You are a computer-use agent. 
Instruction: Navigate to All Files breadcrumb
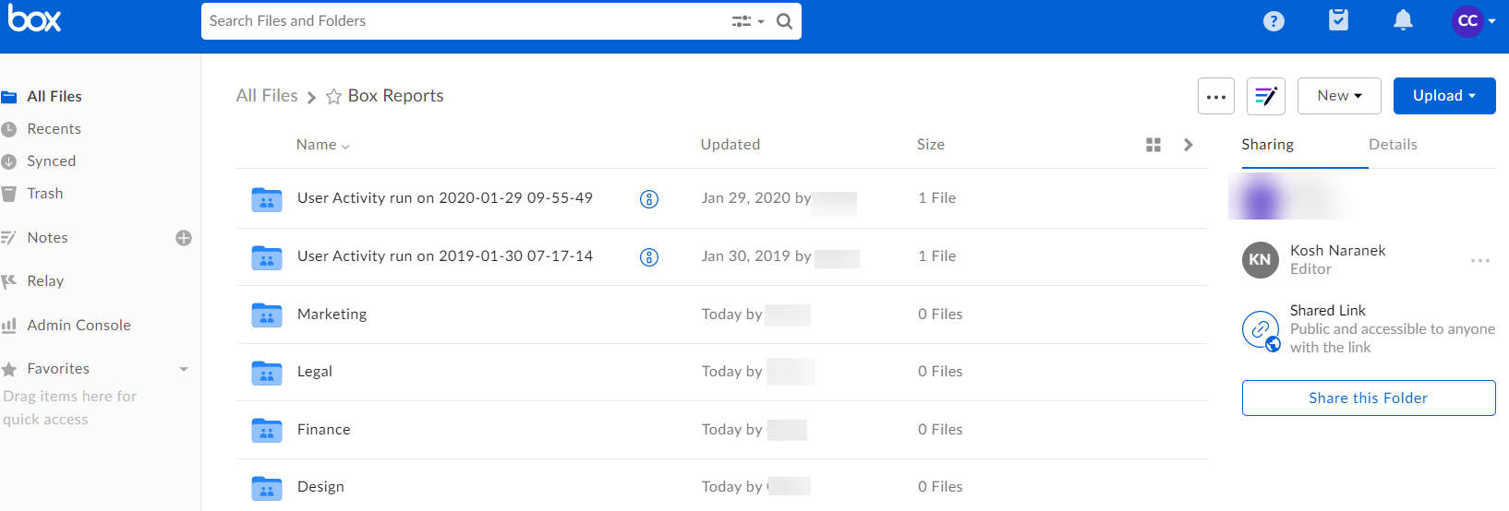coord(267,96)
